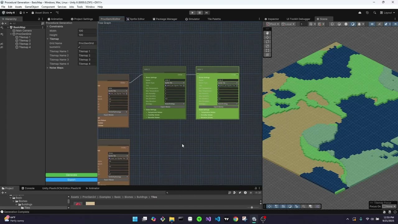Select the wireframe draw mode sphere
The image size is (398, 224).
[x=332, y=24]
